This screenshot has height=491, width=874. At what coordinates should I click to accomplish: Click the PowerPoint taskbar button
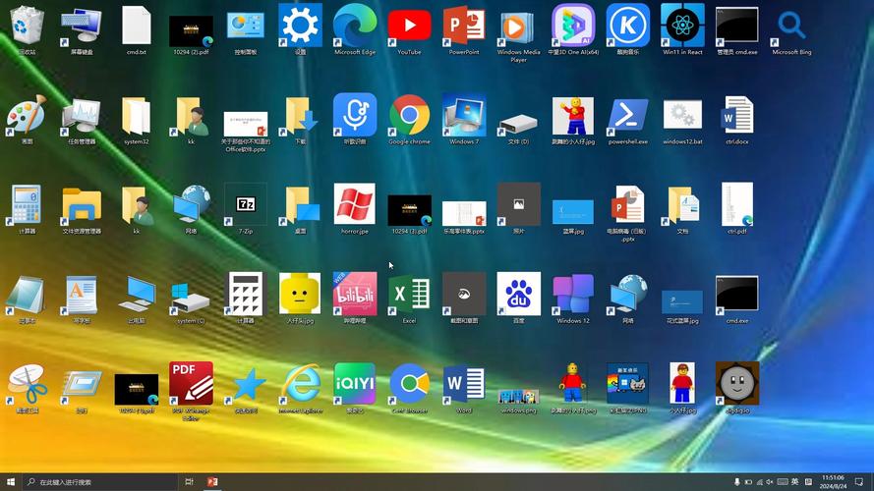212,482
